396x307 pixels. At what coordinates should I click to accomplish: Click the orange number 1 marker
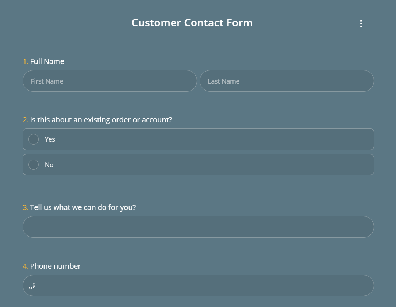point(26,61)
